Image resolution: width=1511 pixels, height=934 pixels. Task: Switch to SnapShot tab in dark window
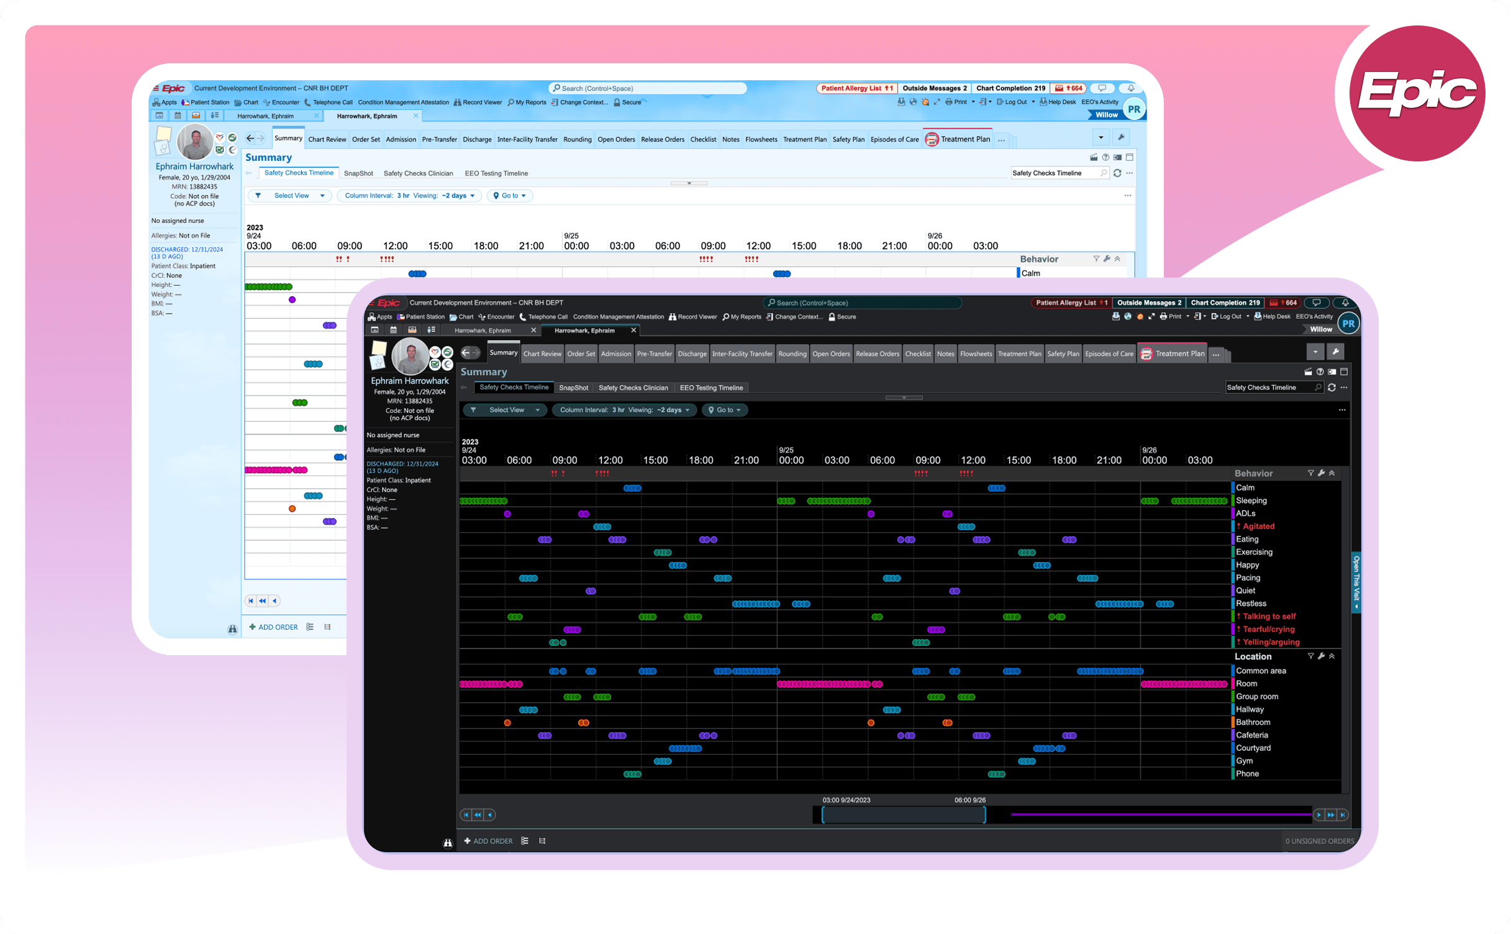(573, 388)
